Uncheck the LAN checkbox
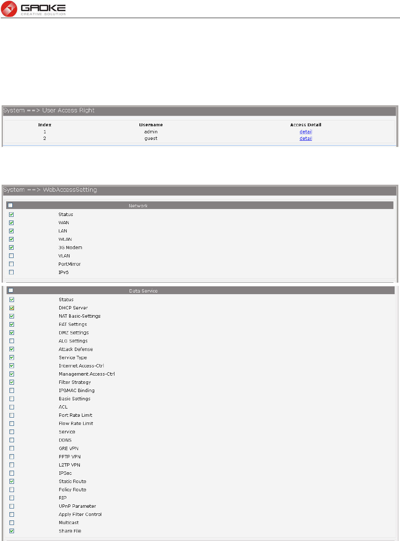The width and height of the screenshot is (400, 541). [x=12, y=231]
